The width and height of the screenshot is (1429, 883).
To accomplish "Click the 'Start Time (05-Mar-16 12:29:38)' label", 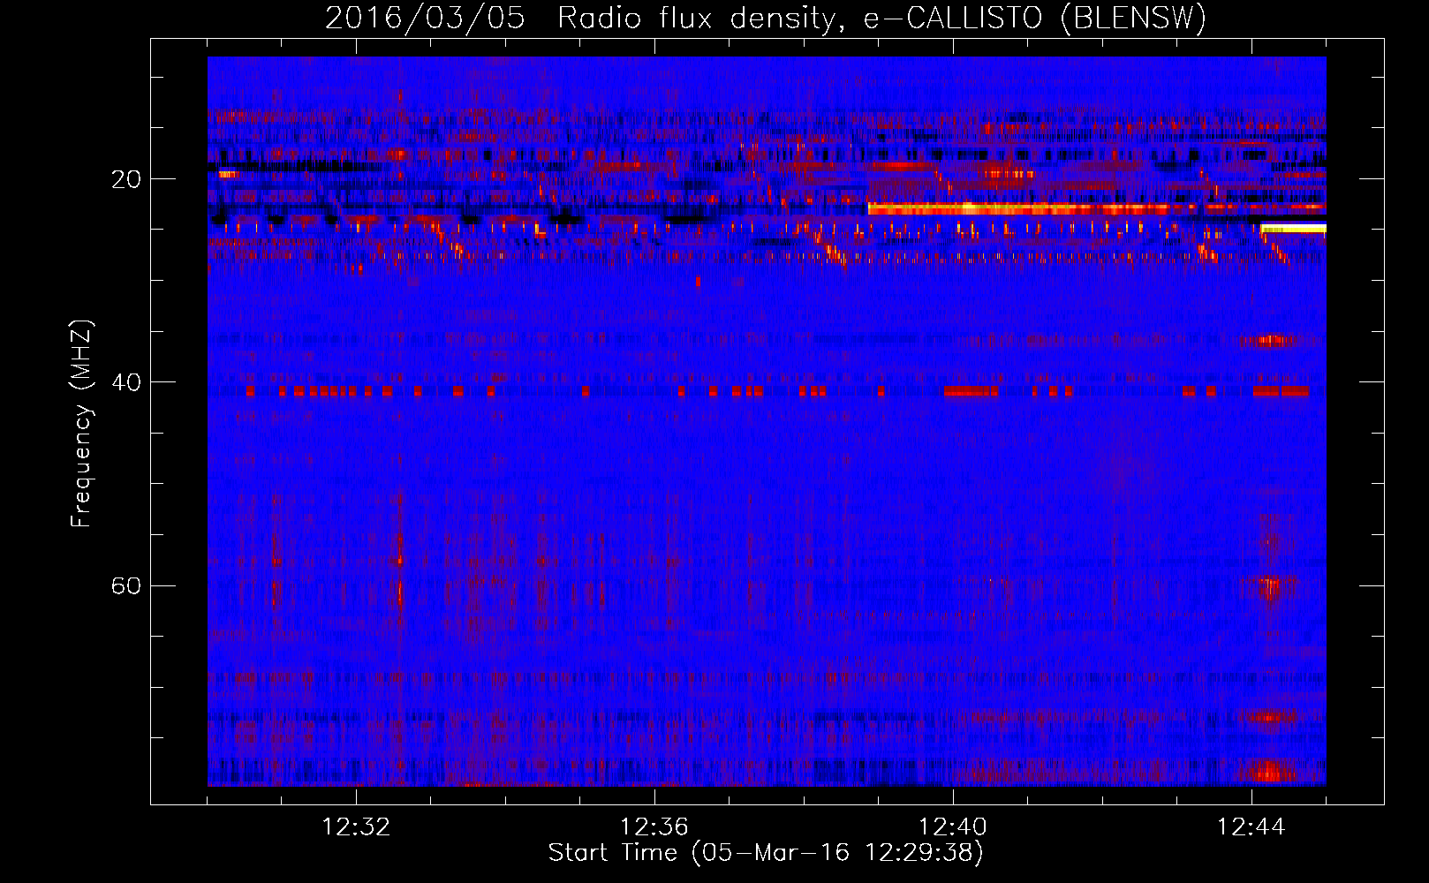I will click(x=766, y=853).
